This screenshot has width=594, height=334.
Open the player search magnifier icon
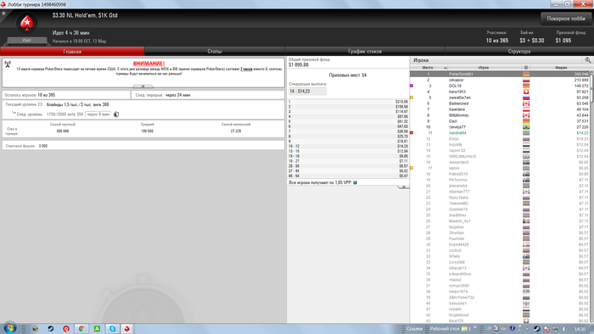pyautogui.click(x=587, y=60)
